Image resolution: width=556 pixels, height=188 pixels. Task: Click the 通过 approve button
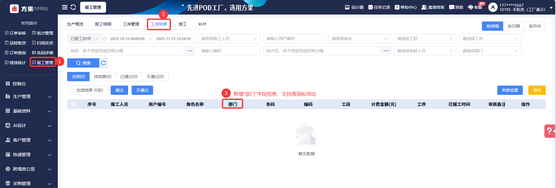click(x=119, y=90)
